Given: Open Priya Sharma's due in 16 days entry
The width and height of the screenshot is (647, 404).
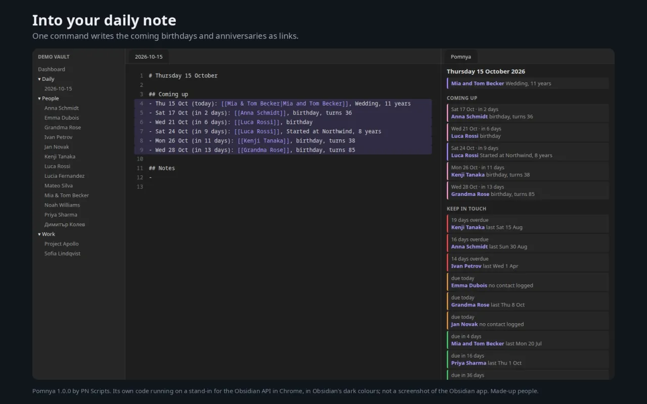Looking at the screenshot, I should 528,360.
